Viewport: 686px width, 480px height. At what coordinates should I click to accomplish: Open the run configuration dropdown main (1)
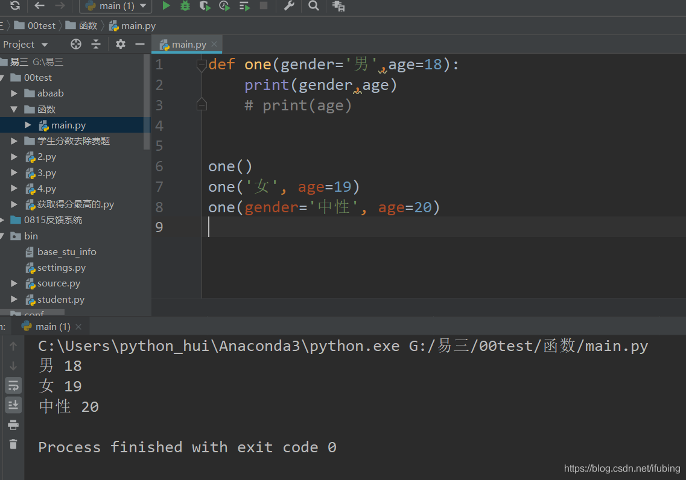(115, 6)
